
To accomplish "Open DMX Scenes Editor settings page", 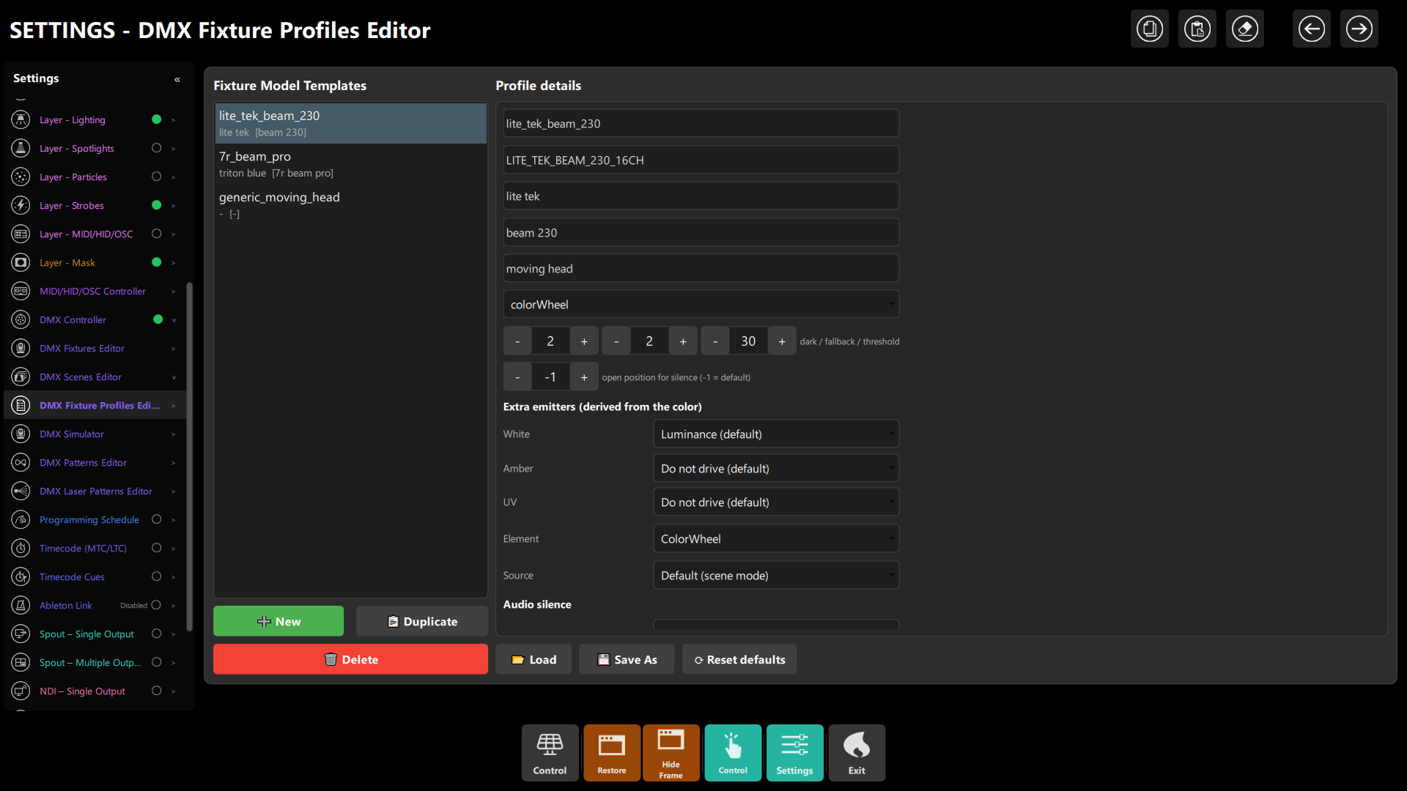I will (81, 376).
